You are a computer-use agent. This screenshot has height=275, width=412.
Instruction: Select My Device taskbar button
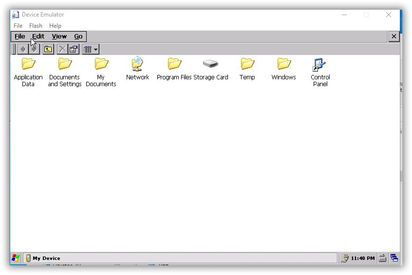(180, 258)
